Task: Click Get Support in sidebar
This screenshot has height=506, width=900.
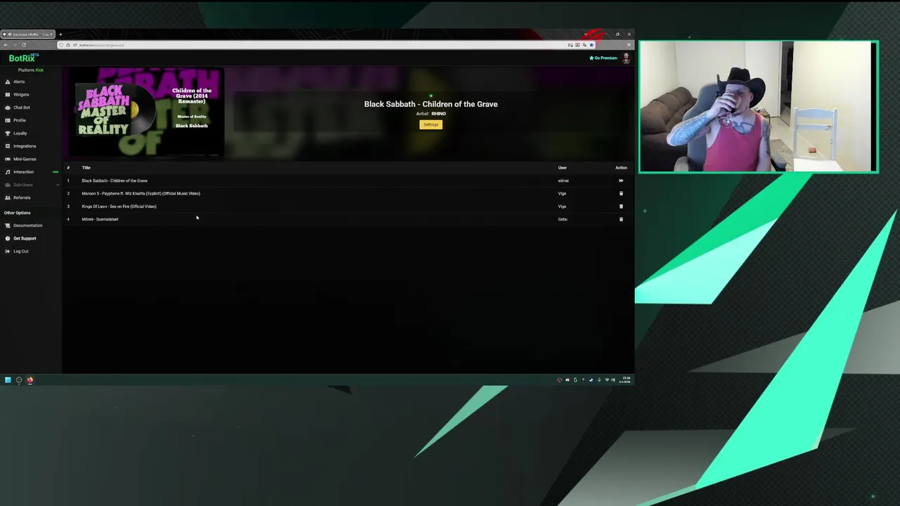Action: tap(25, 238)
